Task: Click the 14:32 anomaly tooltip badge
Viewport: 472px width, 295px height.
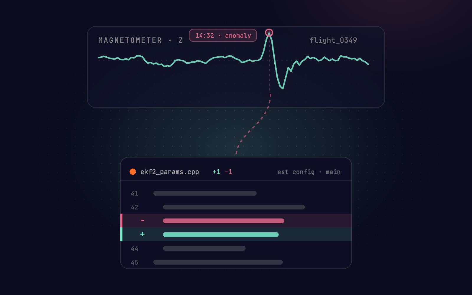Action: coord(223,35)
